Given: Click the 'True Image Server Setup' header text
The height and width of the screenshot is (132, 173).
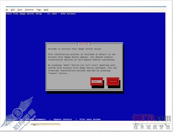Looking at the screenshot, I should point(27,14).
